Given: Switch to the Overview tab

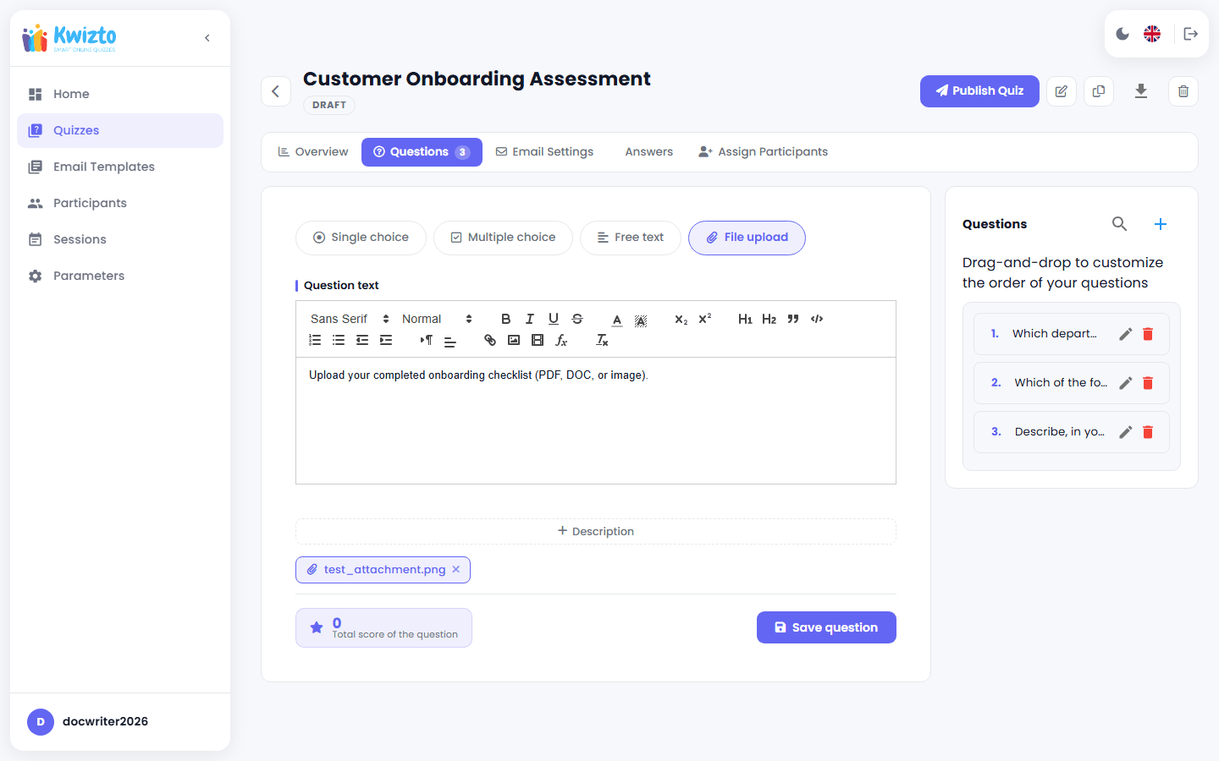Looking at the screenshot, I should click(313, 152).
